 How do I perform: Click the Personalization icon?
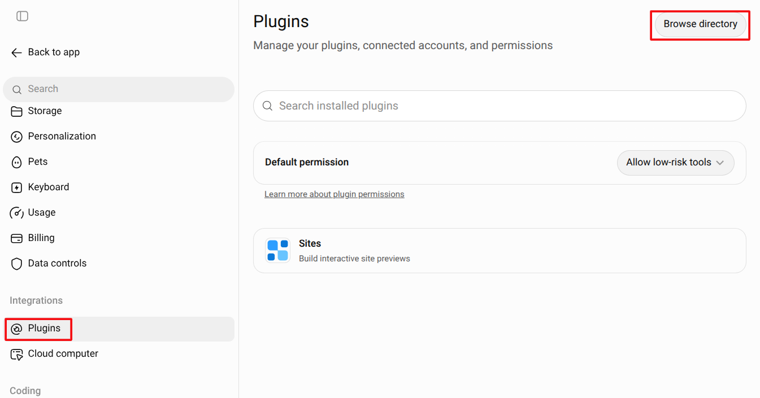(17, 137)
